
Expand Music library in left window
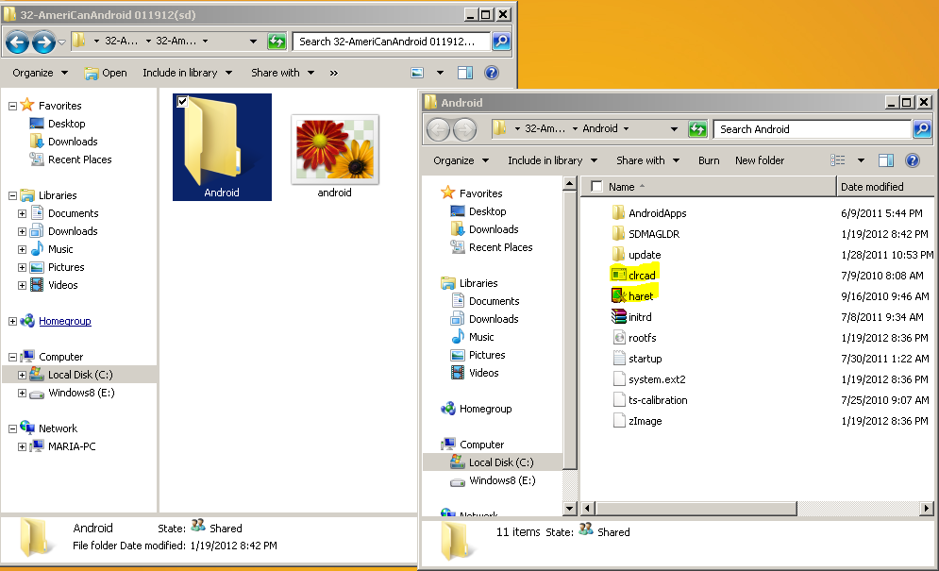pos(22,250)
